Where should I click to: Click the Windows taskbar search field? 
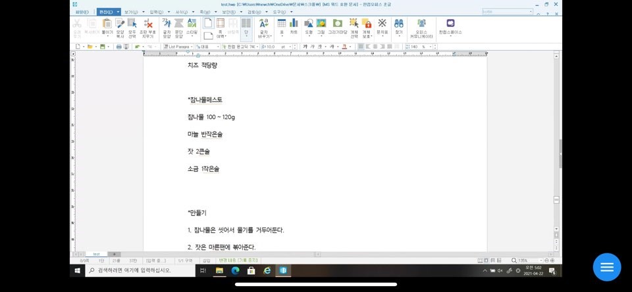point(140,271)
